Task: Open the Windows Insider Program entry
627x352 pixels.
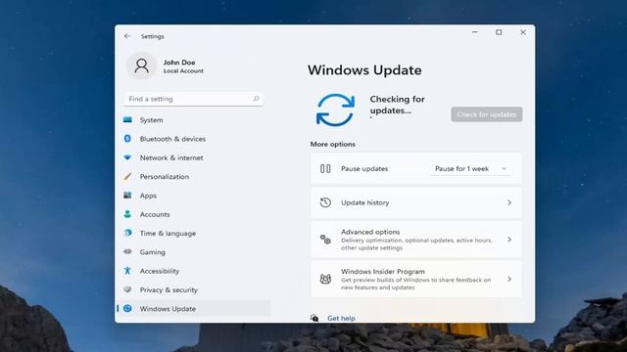Action: 416,279
